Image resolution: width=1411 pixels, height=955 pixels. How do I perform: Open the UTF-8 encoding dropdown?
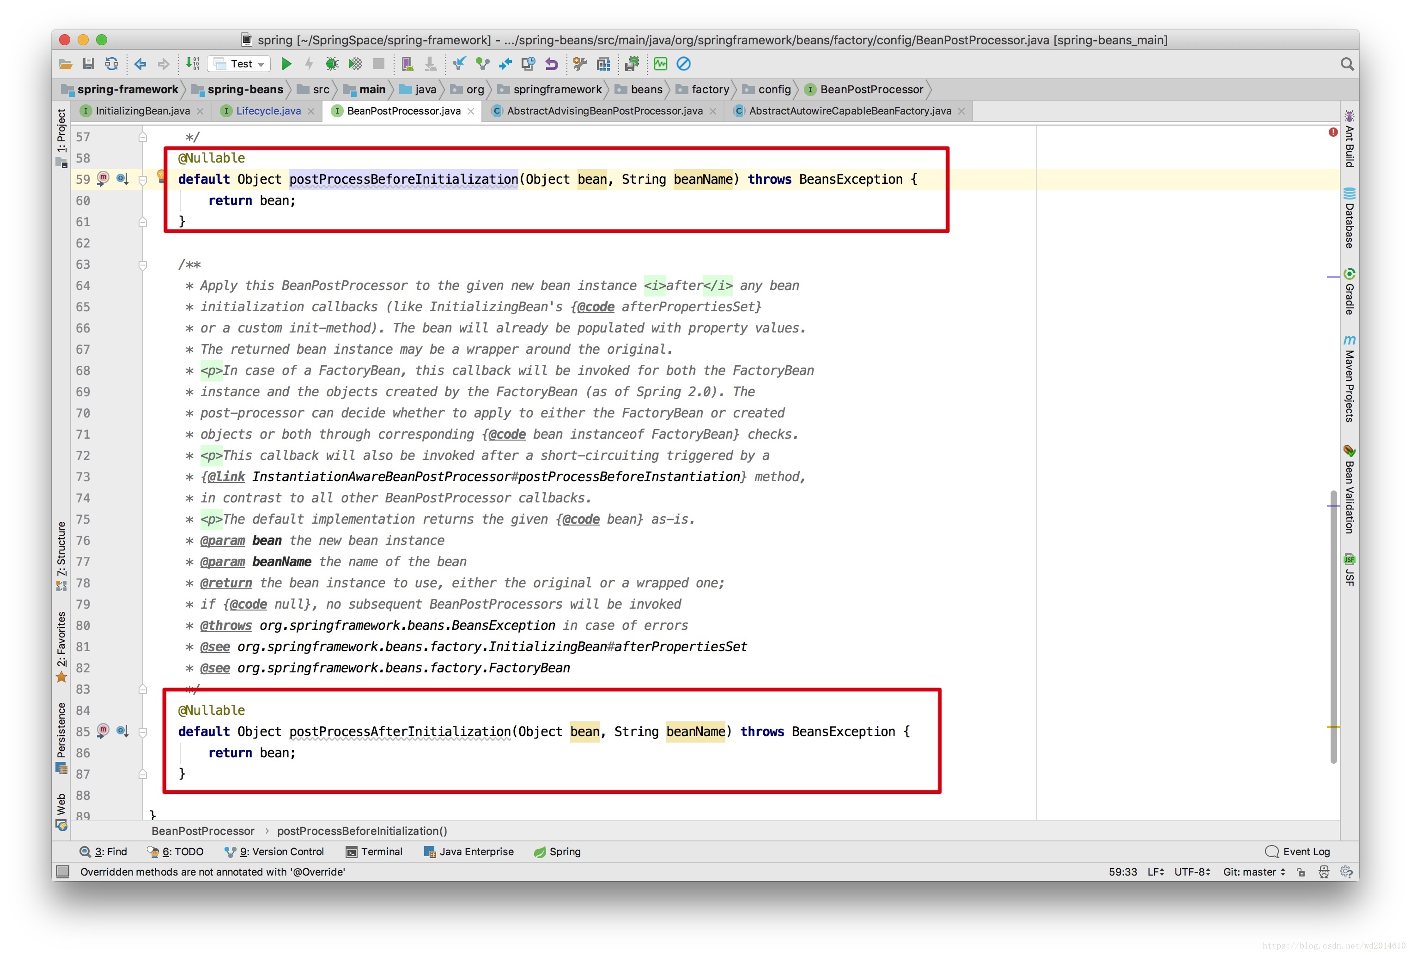(x=1192, y=872)
